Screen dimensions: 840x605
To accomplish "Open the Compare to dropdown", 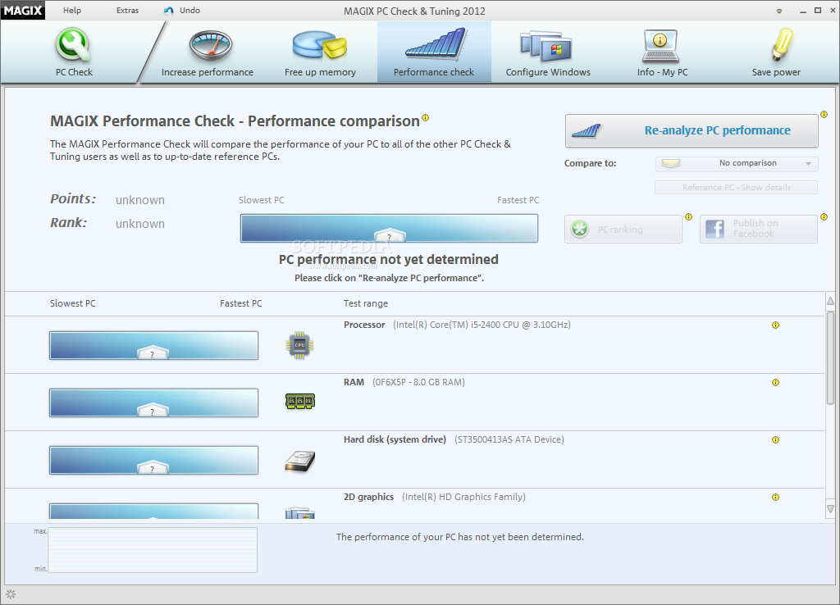I will coord(737,163).
